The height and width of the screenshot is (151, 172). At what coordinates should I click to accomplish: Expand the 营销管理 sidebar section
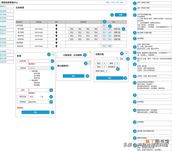(10, 39)
